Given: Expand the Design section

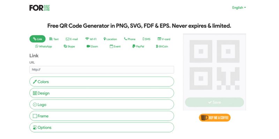Looking at the screenshot, I should [101, 93].
